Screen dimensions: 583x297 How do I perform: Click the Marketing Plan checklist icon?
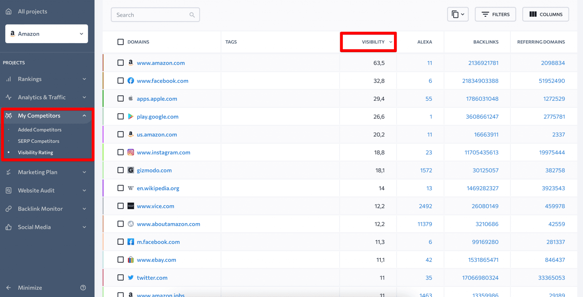coord(8,172)
